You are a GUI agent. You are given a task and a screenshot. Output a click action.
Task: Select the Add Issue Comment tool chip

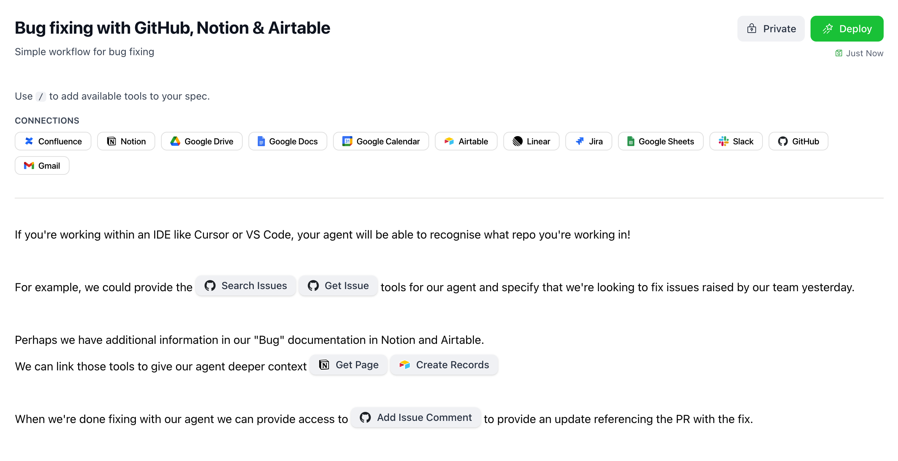416,418
